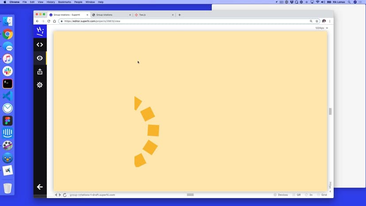This screenshot has width=366, height=206.
Task: Click the back arrow at sidebar bottom
Action: click(40, 187)
